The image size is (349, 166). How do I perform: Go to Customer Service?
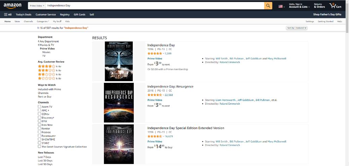(46, 14)
